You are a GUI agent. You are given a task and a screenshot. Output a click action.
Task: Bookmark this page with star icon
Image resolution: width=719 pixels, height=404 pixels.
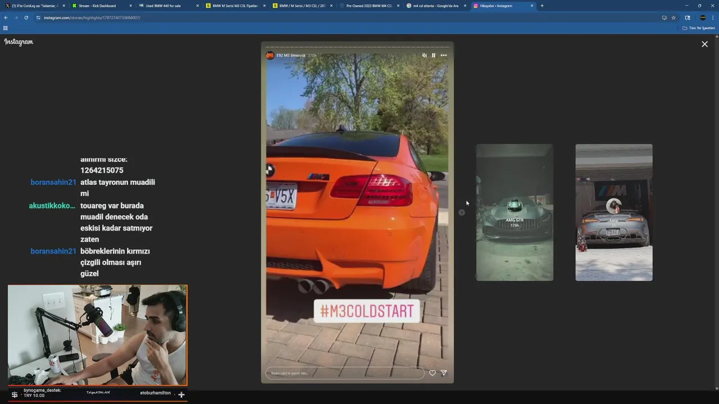pyautogui.click(x=674, y=17)
